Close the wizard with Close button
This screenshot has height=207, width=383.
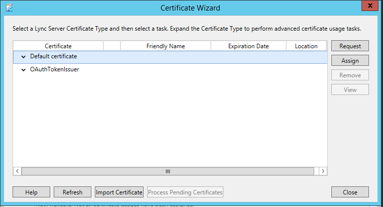[350, 192]
